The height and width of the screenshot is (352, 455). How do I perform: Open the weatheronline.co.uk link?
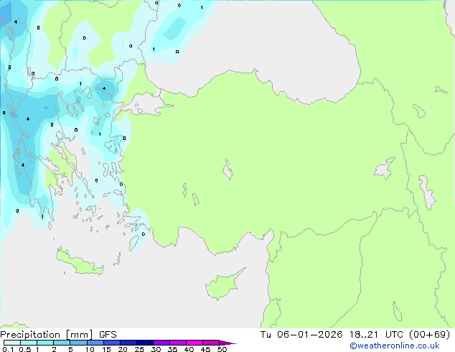click(x=395, y=346)
